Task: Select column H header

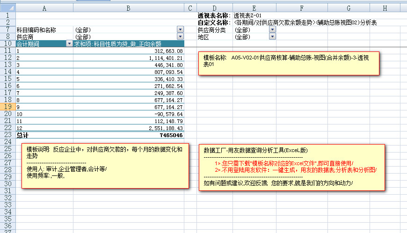Action: pyautogui.click(x=385, y=8)
